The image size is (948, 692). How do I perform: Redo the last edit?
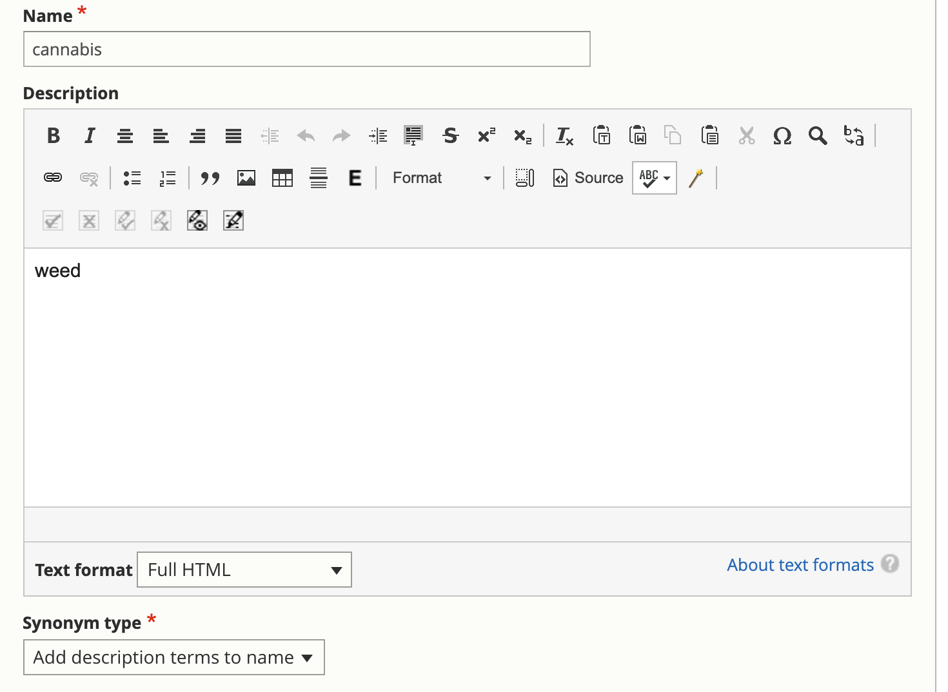coord(341,136)
